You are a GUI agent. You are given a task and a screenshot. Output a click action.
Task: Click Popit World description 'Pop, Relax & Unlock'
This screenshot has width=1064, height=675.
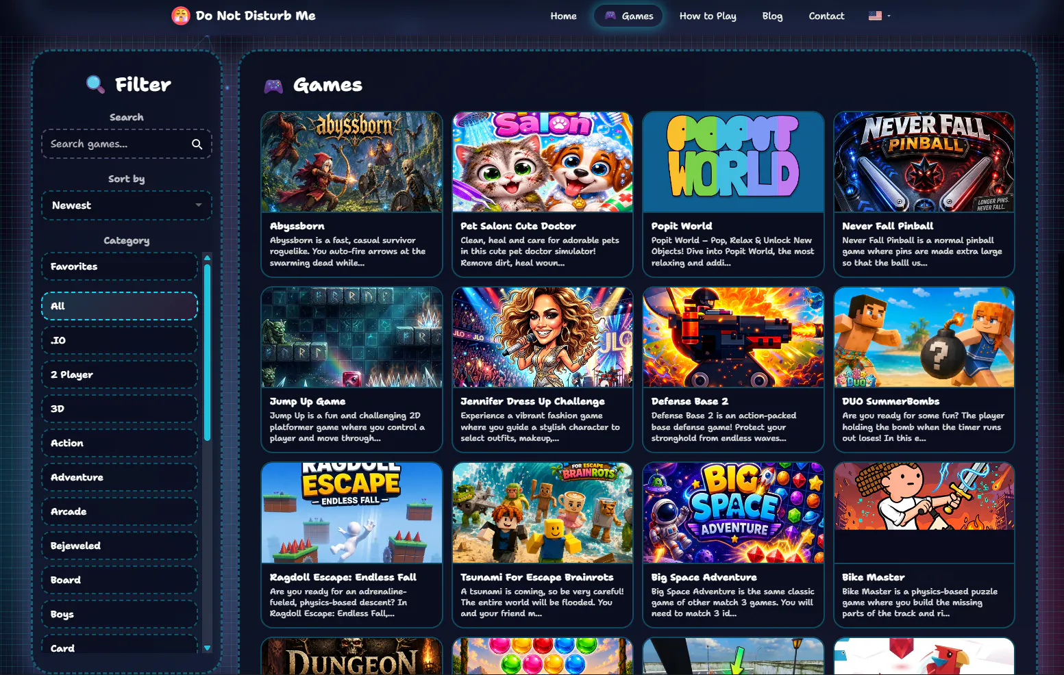pyautogui.click(x=732, y=251)
